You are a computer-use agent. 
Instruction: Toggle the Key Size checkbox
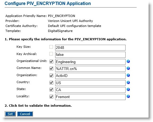pyautogui.click(x=51, y=47)
